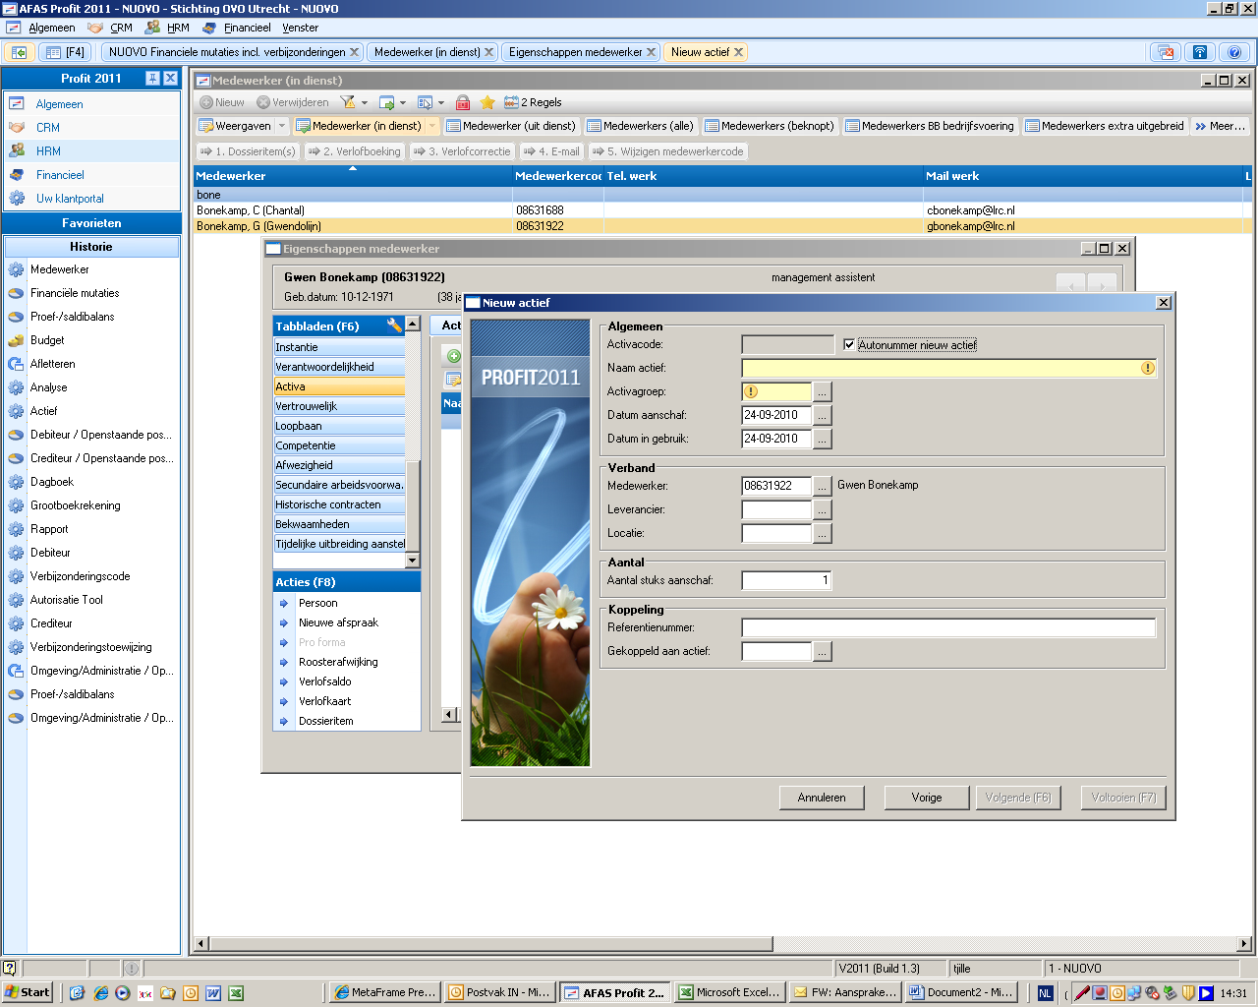Screen dimensions: 1258x1007
Task: Click the filter icon in Medewerker toolbar
Action: 348,102
